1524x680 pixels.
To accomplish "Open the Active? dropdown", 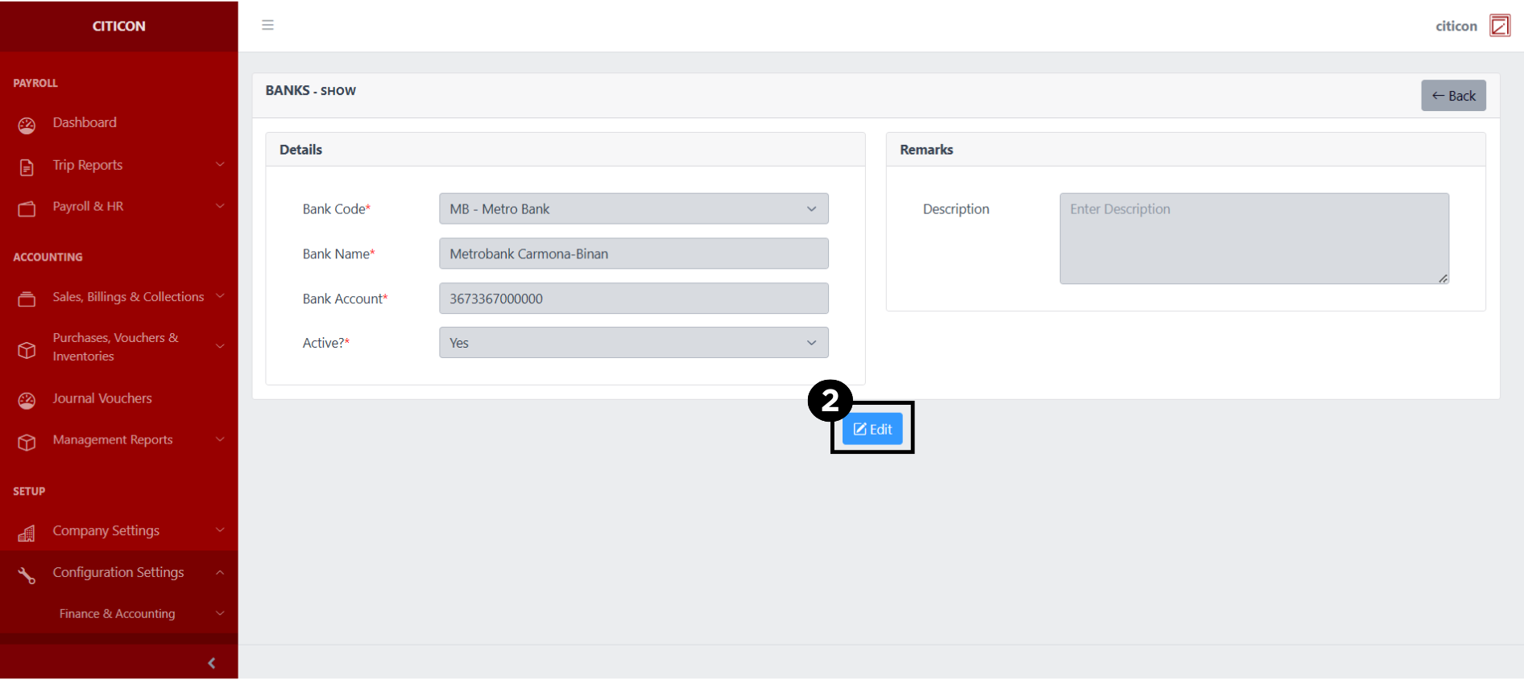I will pos(633,343).
